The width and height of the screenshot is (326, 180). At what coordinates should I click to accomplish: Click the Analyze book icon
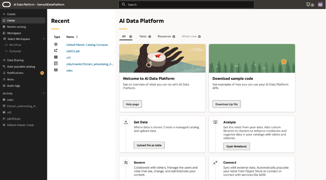pyautogui.click(x=215, y=122)
